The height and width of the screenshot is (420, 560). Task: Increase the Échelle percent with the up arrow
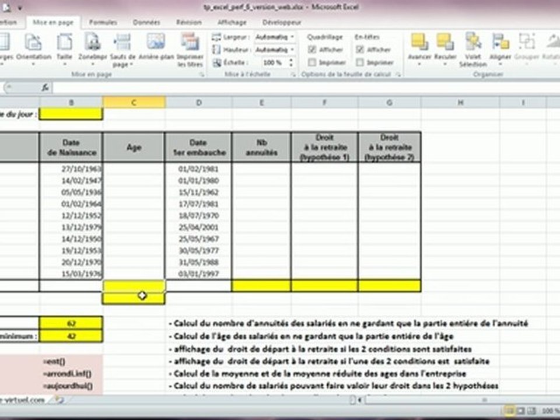292,60
